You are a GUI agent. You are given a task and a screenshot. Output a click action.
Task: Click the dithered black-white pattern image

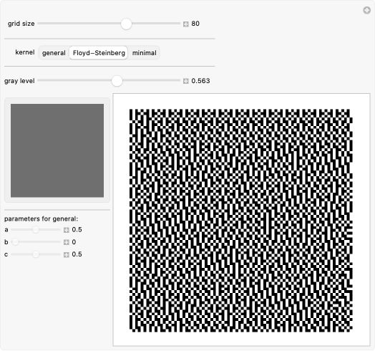[241, 221]
